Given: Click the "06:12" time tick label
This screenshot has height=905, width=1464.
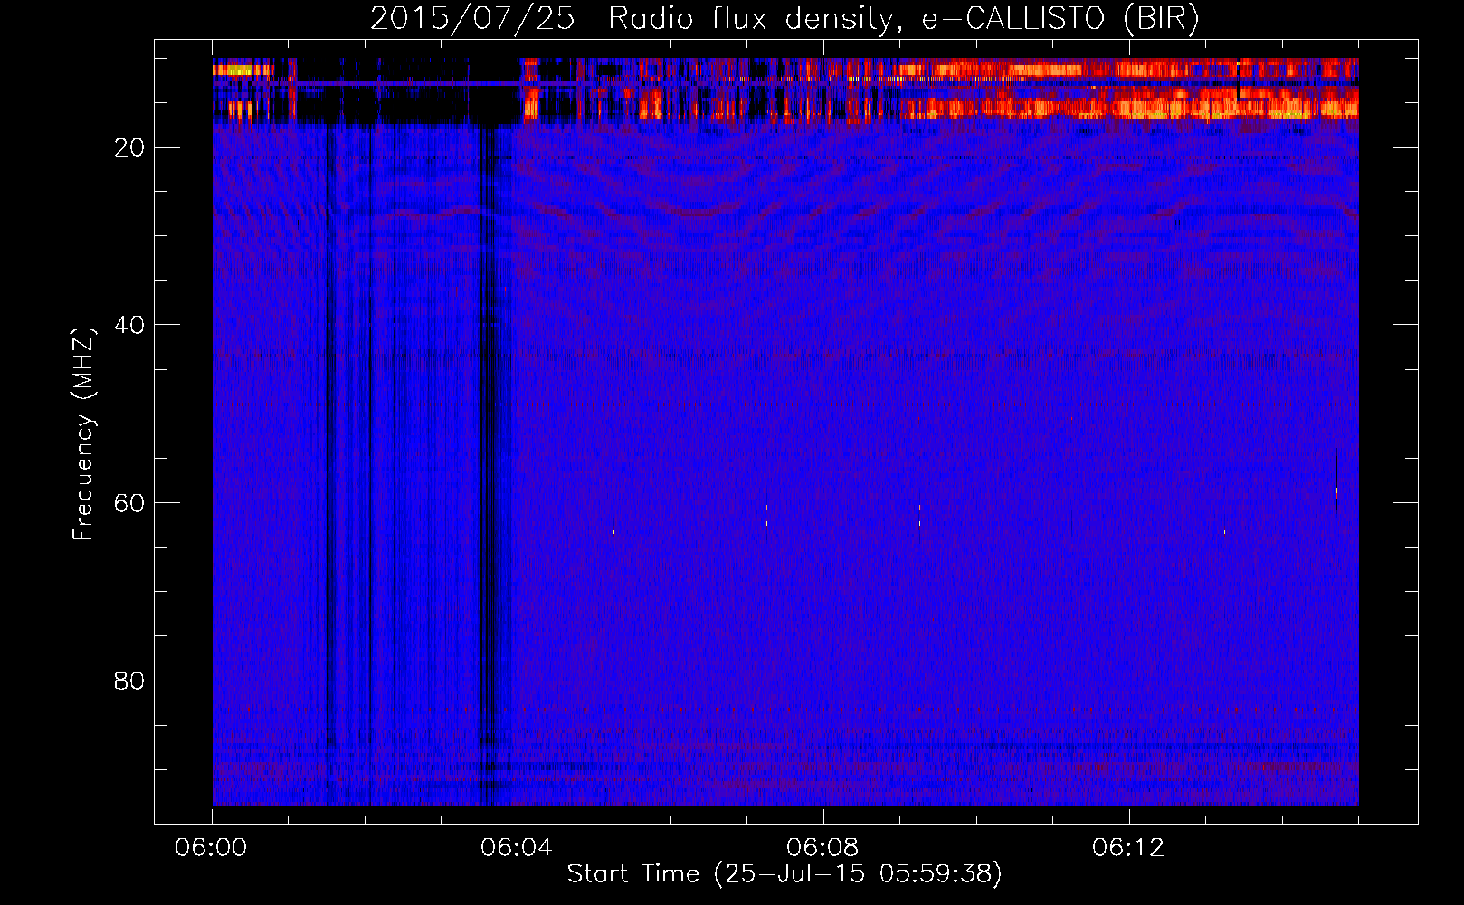Looking at the screenshot, I should pyautogui.click(x=1128, y=848).
